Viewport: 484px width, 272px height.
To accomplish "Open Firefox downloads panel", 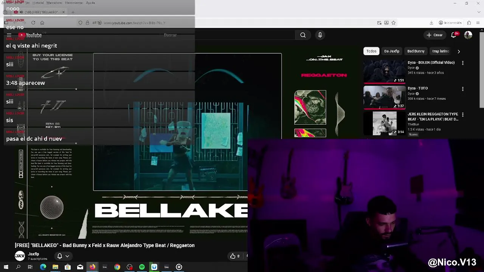I will pos(431,23).
